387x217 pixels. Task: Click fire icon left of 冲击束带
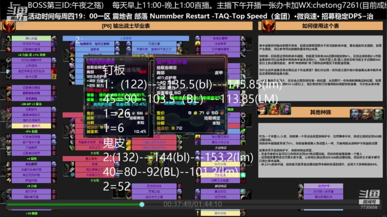[x=197, y=44]
